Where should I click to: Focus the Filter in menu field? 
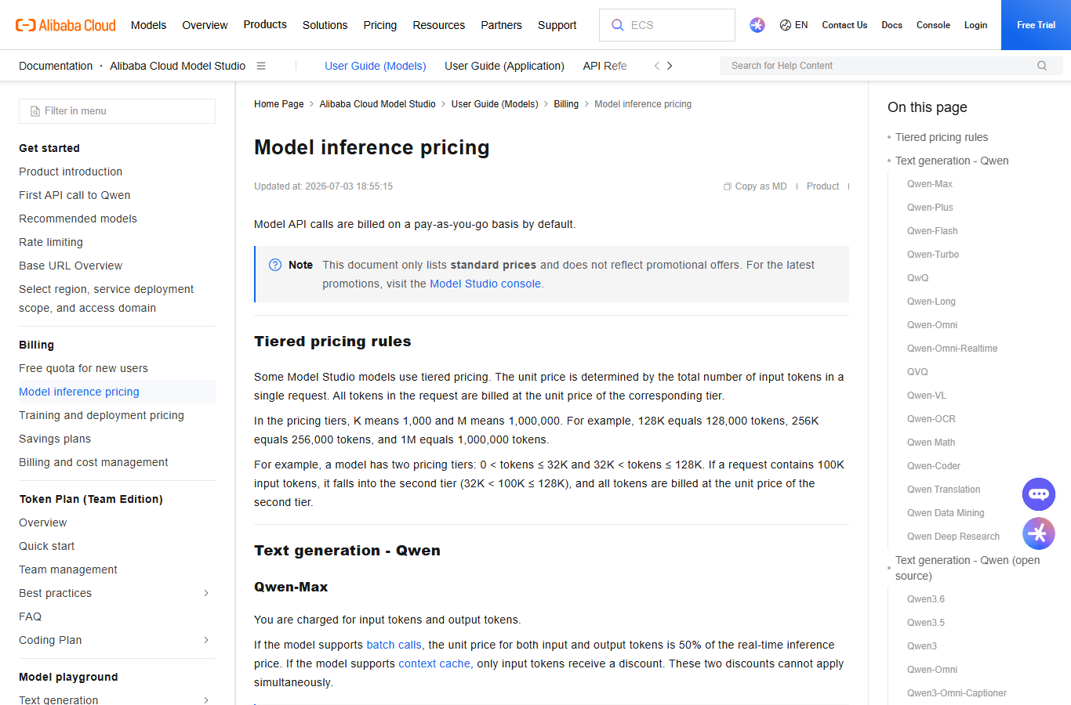(x=117, y=111)
